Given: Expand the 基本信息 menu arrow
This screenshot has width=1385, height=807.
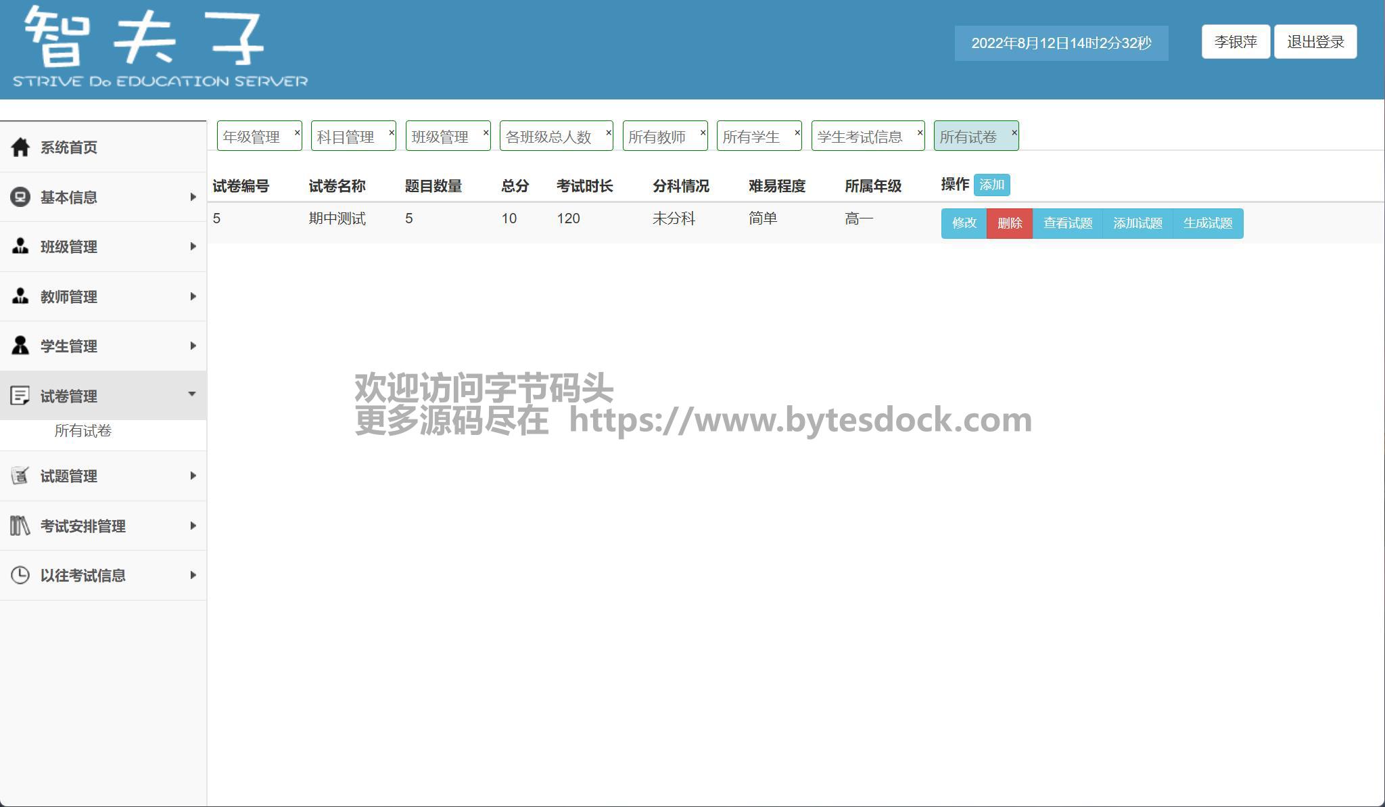Looking at the screenshot, I should coord(193,197).
